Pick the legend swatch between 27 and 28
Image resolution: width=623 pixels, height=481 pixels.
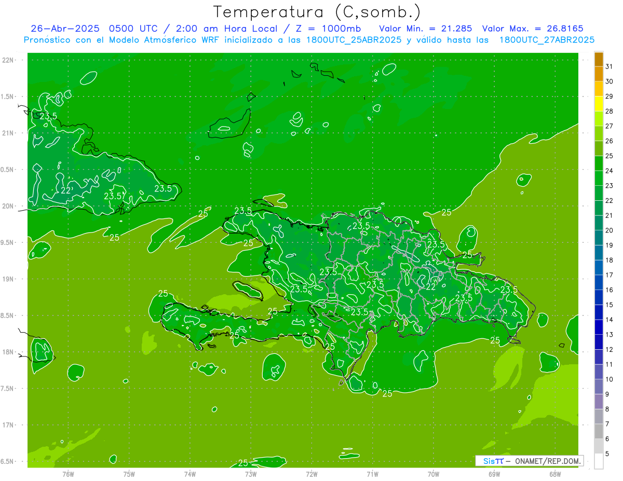599,119
